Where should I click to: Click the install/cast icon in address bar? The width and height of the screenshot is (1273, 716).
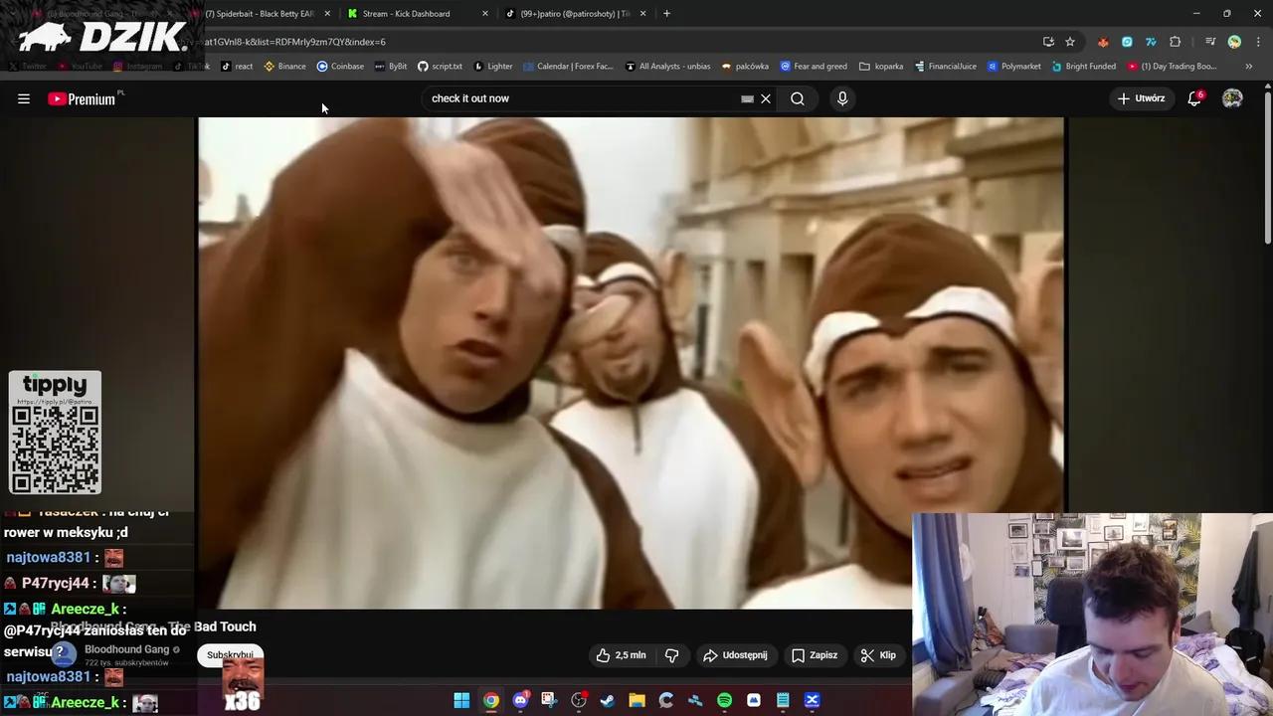(1048, 42)
